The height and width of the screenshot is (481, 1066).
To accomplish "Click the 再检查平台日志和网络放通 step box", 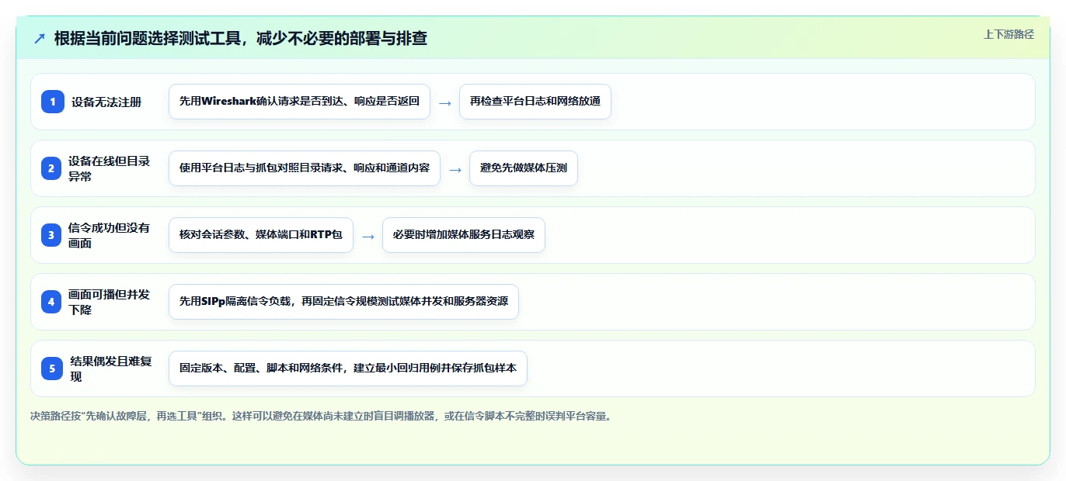I will (535, 102).
